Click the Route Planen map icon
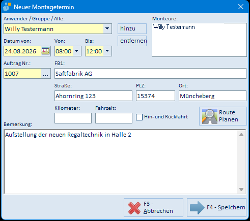Screen dimensions: 250x221 [210, 116]
